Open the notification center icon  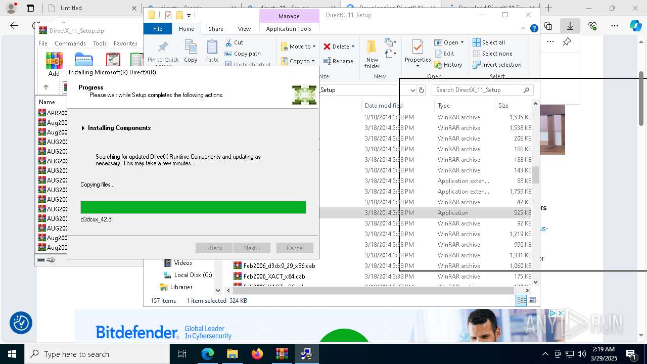point(631,354)
